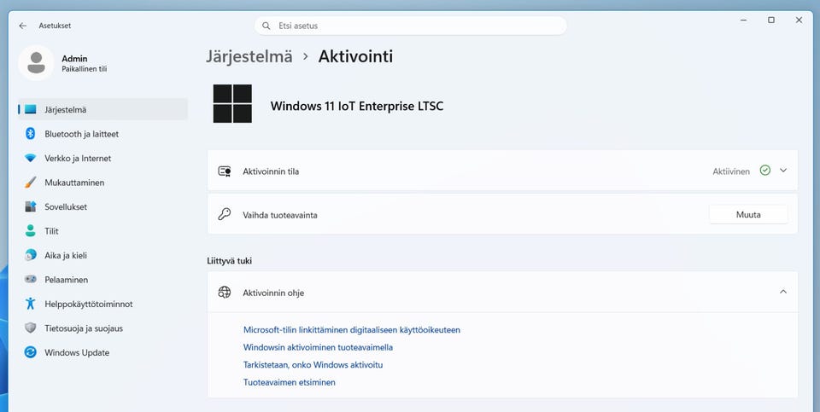
Task: Click the Järjestelmä monitor icon in sidebar
Action: [31, 110]
